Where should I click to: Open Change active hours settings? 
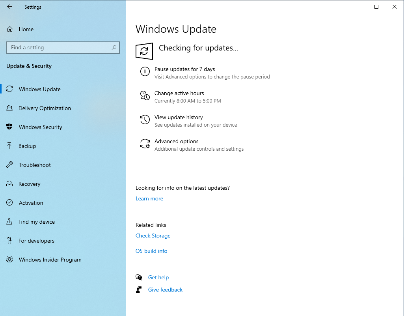(x=179, y=93)
